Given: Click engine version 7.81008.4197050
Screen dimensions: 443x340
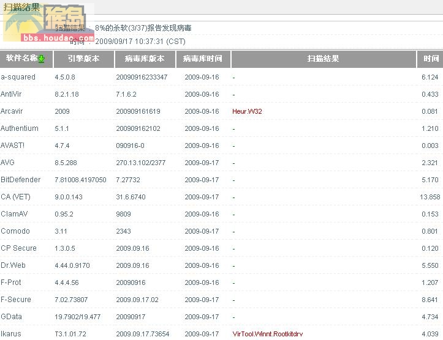Looking at the screenshot, I should (x=80, y=180).
